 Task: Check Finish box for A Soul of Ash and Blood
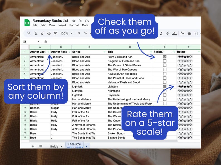tap(164, 74)
